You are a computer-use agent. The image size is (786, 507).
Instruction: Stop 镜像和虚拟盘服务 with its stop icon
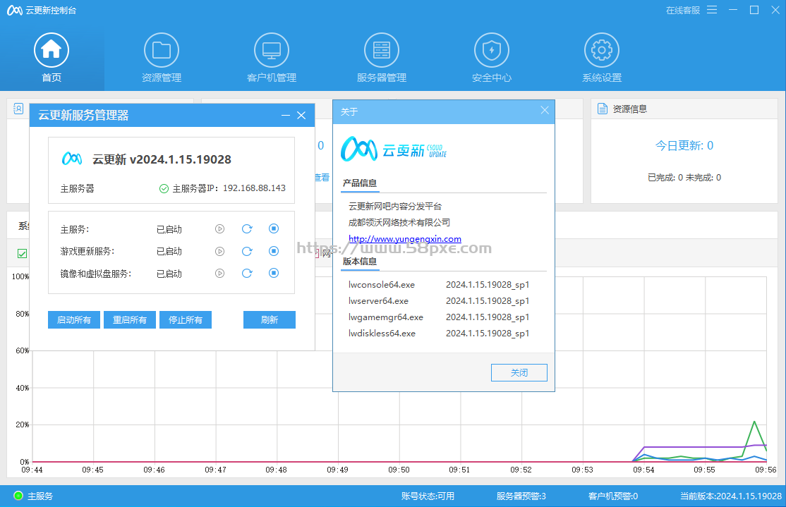[274, 273]
